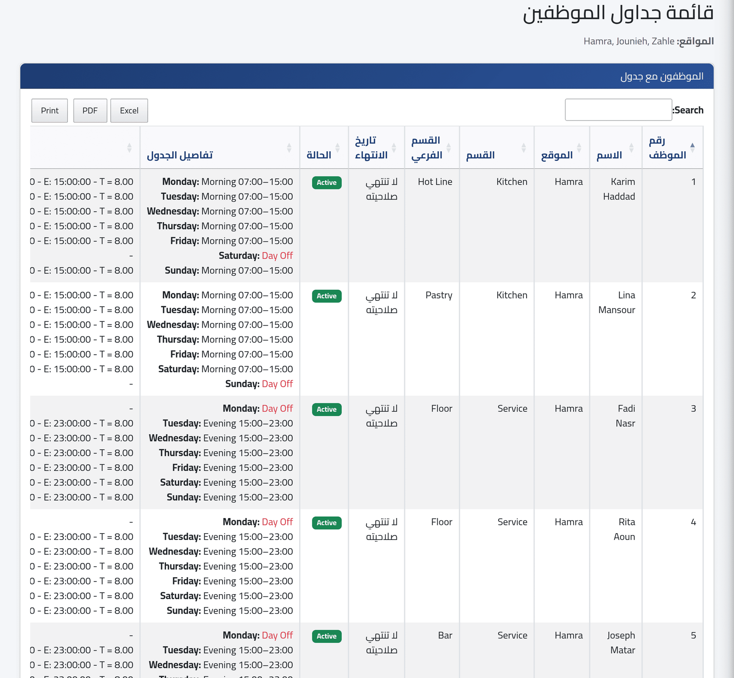Image resolution: width=734 pixels, height=678 pixels.
Task: Sort by القسم column arrow
Action: (x=523, y=148)
